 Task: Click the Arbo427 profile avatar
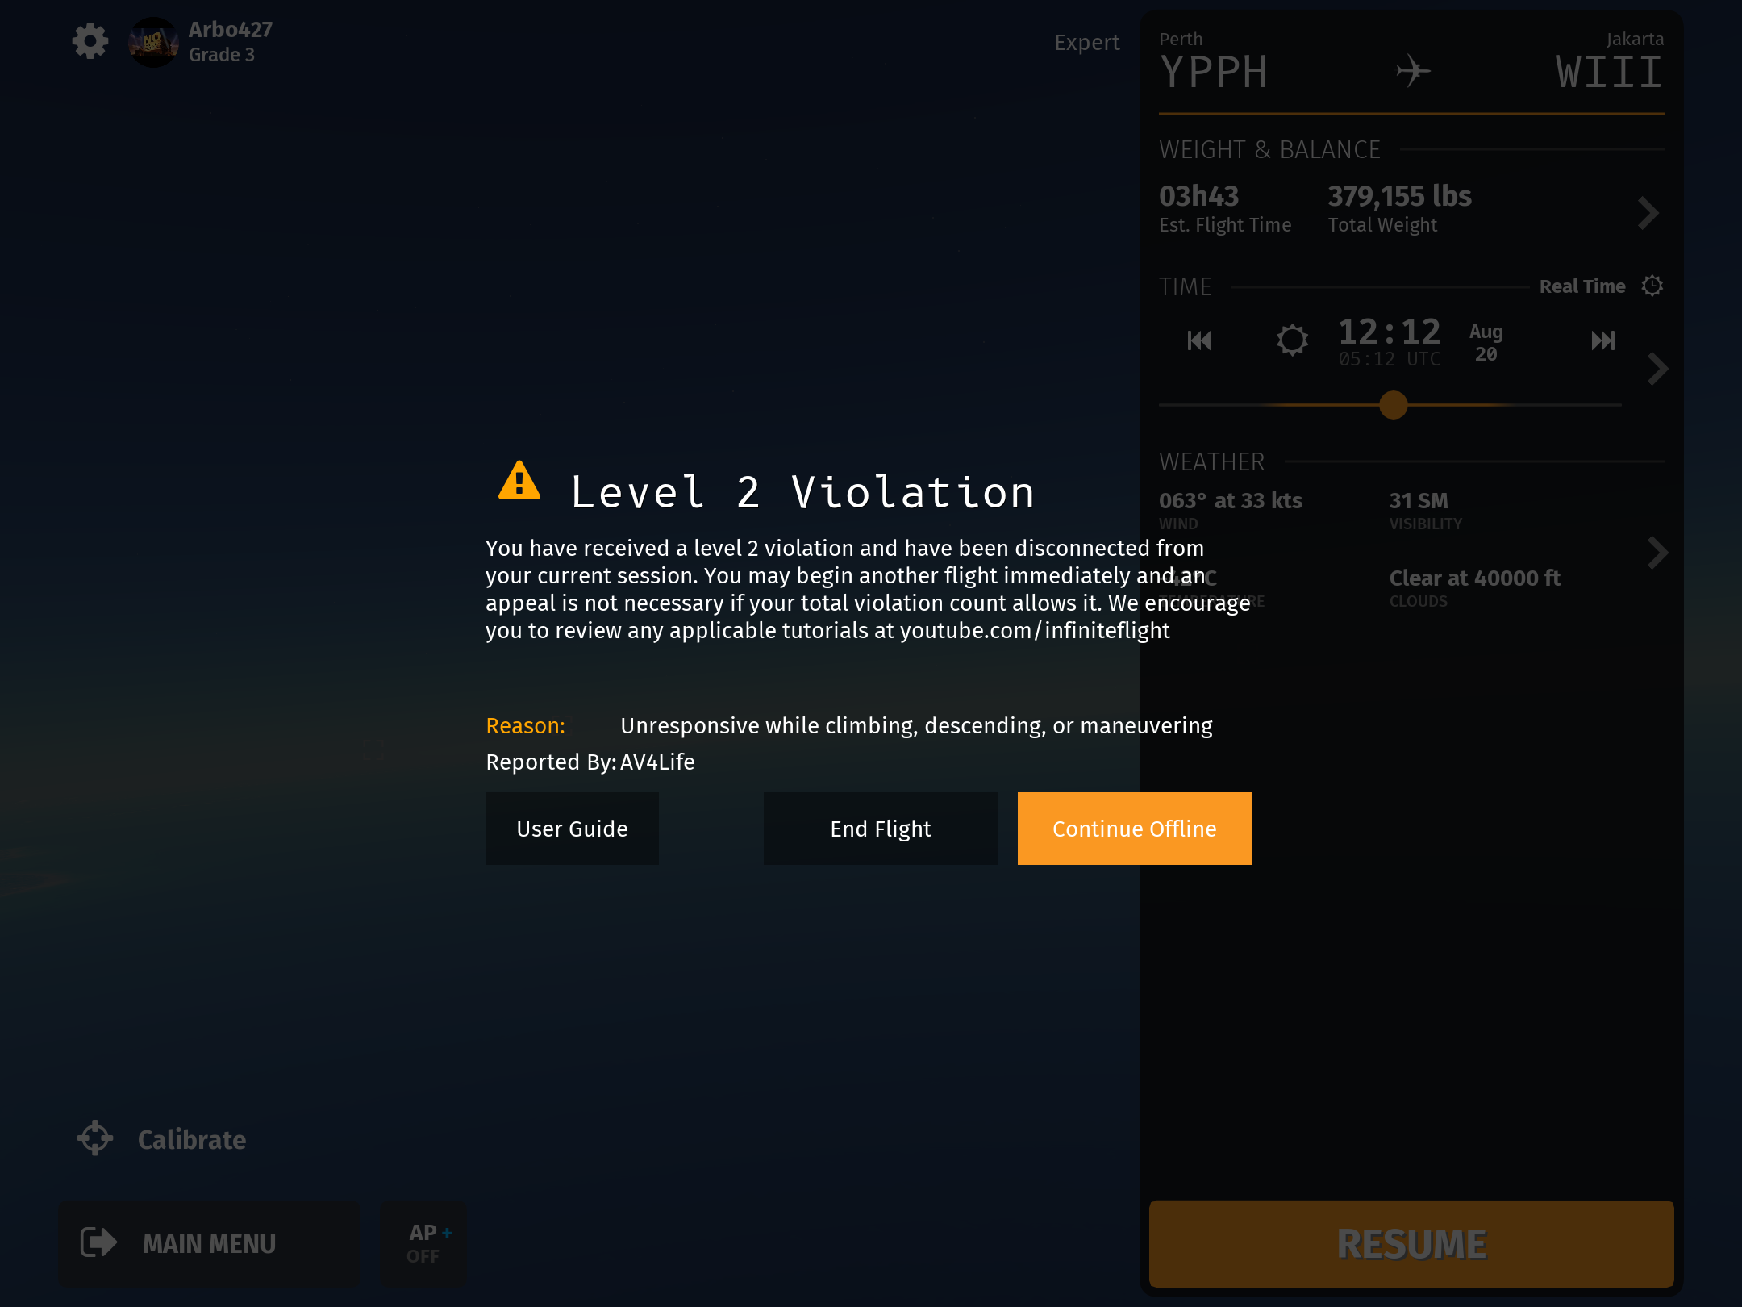(x=153, y=42)
